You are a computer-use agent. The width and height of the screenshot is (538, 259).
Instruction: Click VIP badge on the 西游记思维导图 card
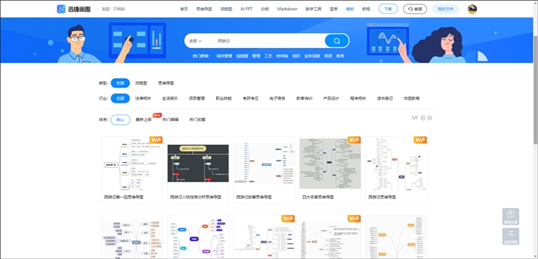coord(420,140)
